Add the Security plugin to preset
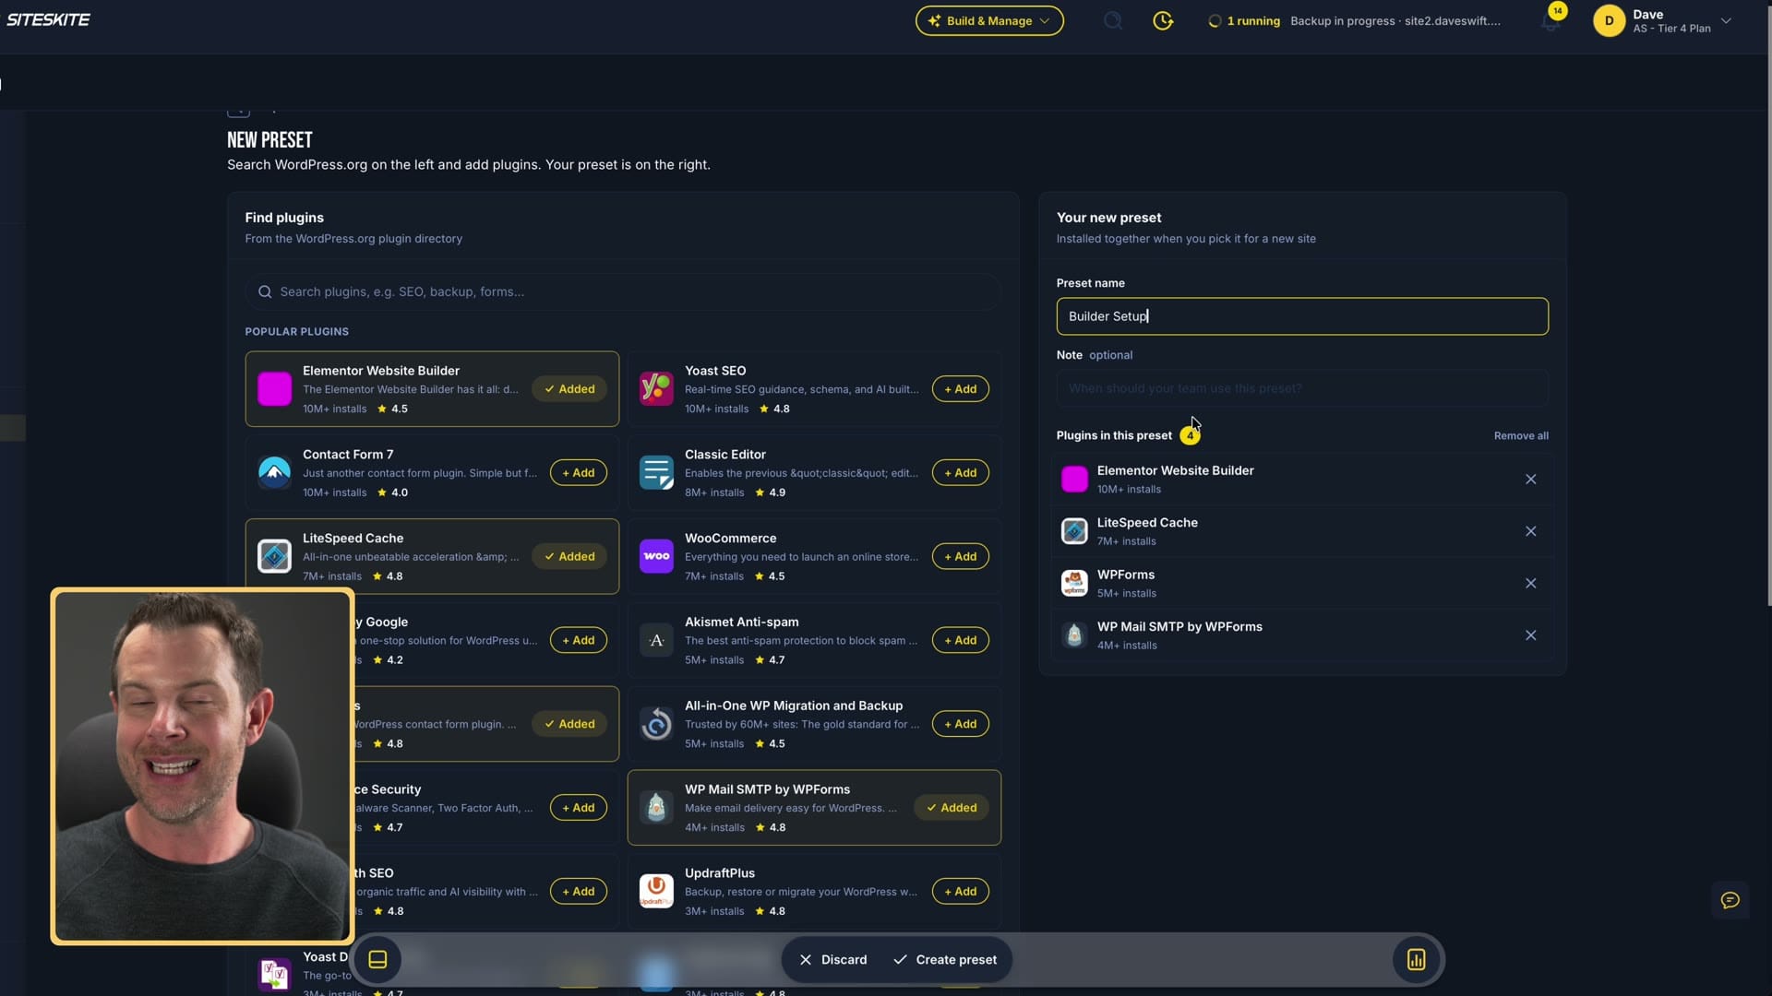The image size is (1772, 996). point(579,807)
